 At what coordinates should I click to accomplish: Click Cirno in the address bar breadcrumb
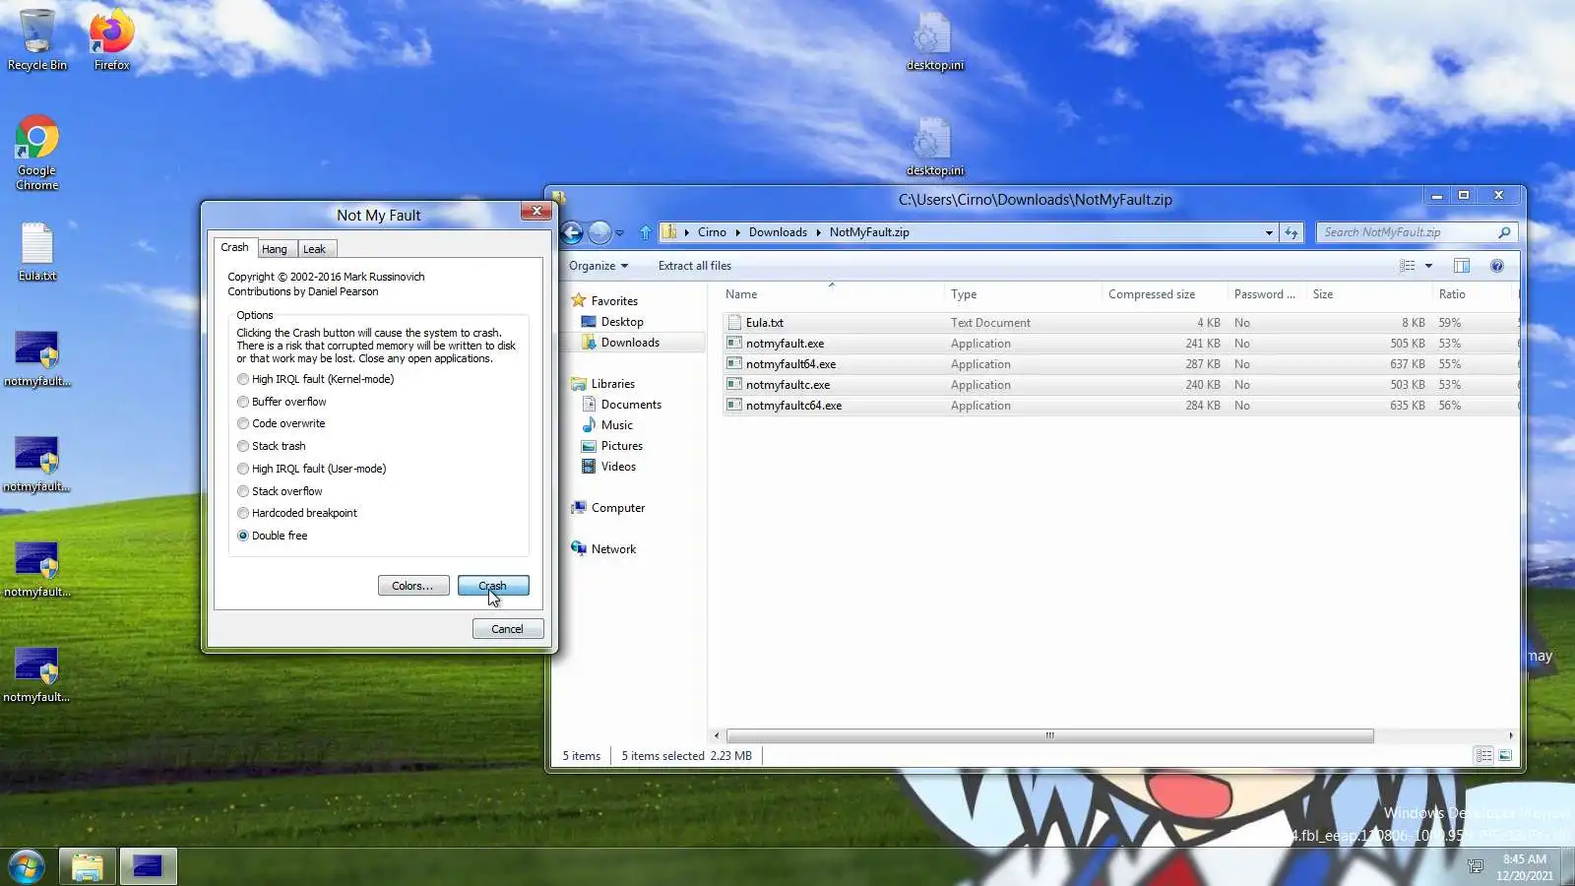(712, 232)
